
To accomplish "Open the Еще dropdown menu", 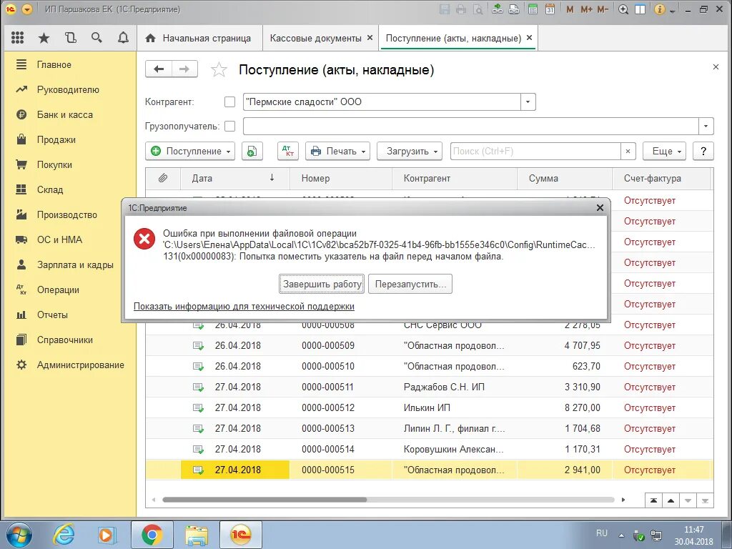I will pos(664,151).
